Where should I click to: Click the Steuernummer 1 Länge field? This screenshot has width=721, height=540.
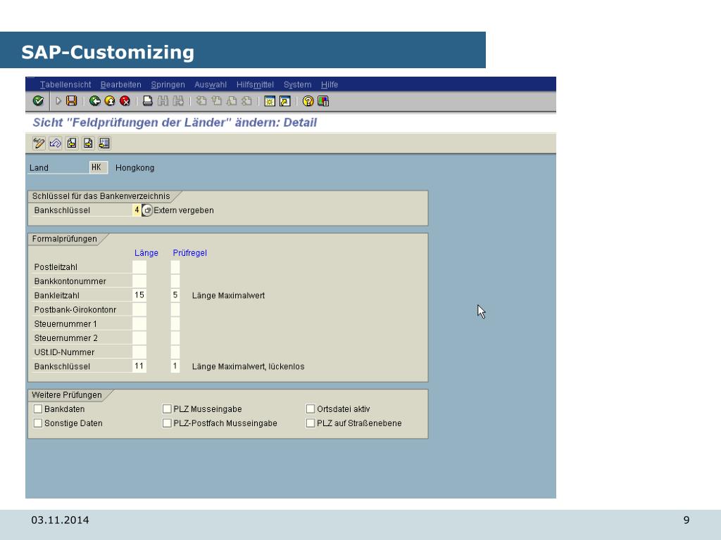coord(139,323)
